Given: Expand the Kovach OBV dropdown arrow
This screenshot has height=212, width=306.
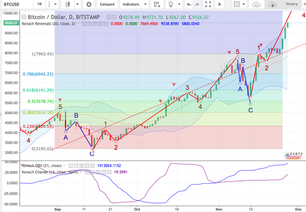Looking at the screenshot, I should pos(64,166).
